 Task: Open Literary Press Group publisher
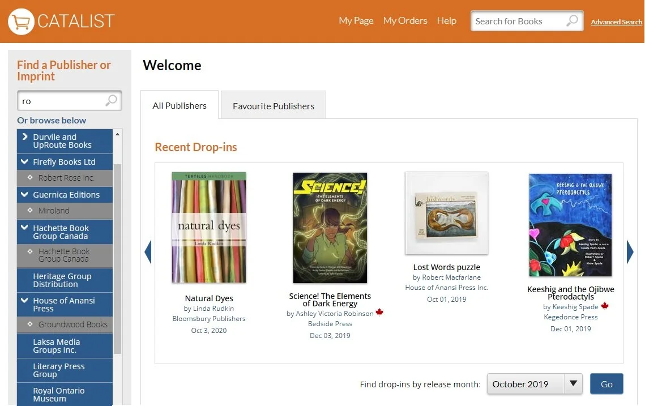[65, 370]
